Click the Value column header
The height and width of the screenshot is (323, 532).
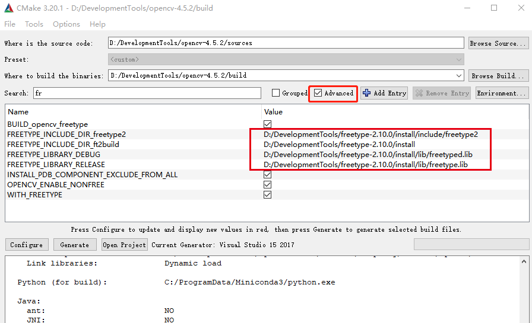tap(273, 112)
